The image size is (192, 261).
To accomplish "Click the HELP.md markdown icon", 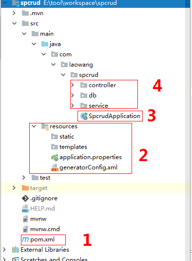I will [x=25, y=209].
